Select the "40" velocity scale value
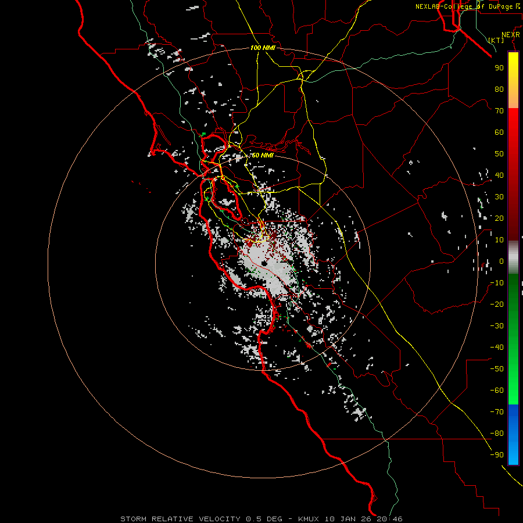Image resolution: width=523 pixels, height=523 pixels. click(x=499, y=175)
